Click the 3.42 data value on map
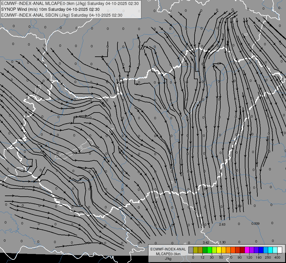The width and height of the screenshot is (286, 263). (206, 243)
